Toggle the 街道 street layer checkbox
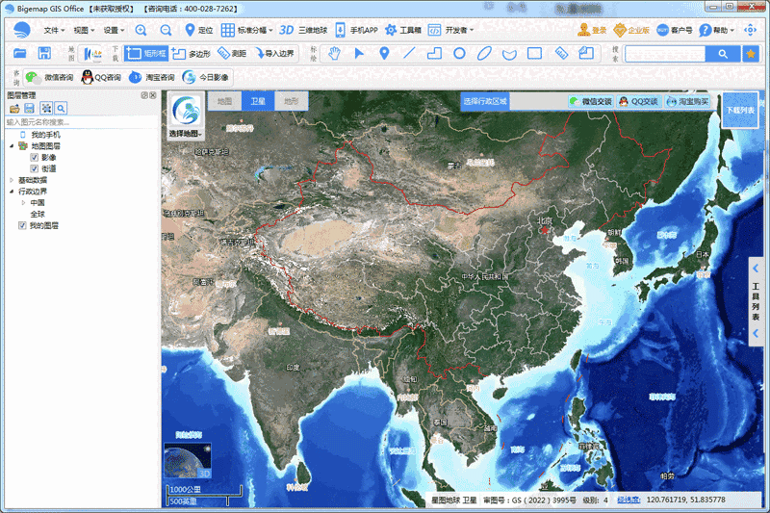770x513 pixels. coord(35,168)
